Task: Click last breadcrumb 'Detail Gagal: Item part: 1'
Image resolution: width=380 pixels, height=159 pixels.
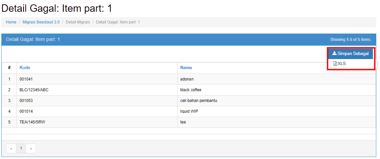Action: (x=118, y=22)
